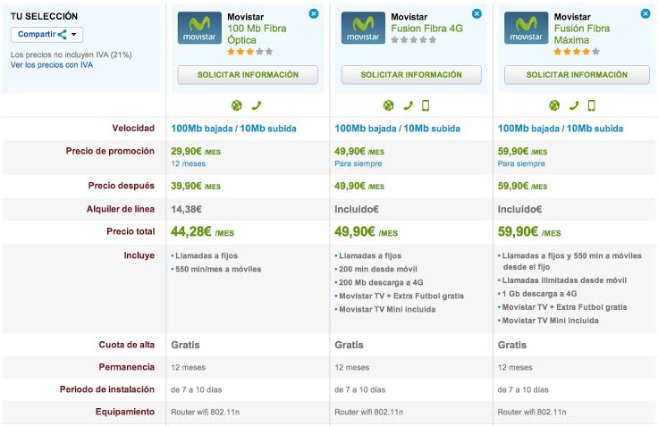Click the Cuota de alta row label

127,345
